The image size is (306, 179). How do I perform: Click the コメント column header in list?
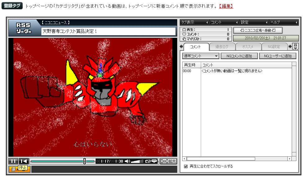tap(246, 65)
